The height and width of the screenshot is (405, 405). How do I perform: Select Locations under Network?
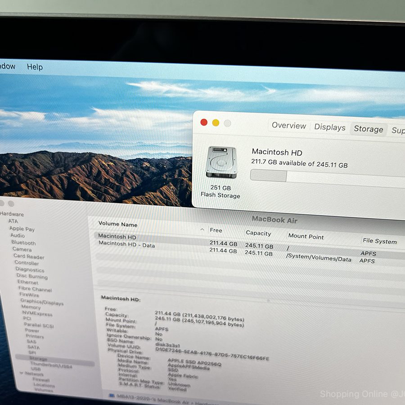(x=44, y=385)
